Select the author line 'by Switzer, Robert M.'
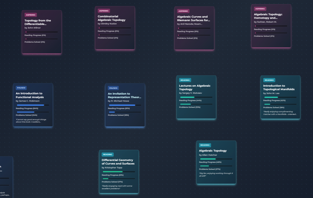This screenshot has width=313, height=198. (265, 22)
